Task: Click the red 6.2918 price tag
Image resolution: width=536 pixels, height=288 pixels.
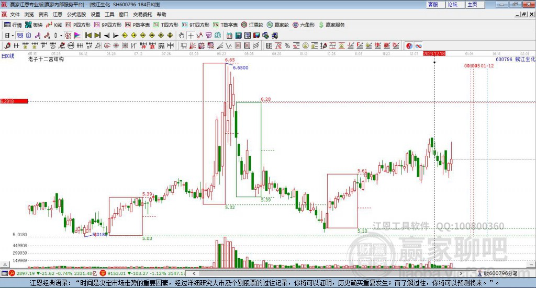Action: 14,101
